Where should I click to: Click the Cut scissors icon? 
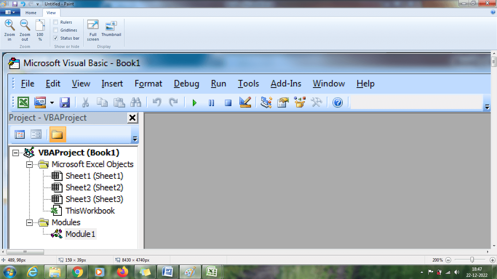click(86, 102)
